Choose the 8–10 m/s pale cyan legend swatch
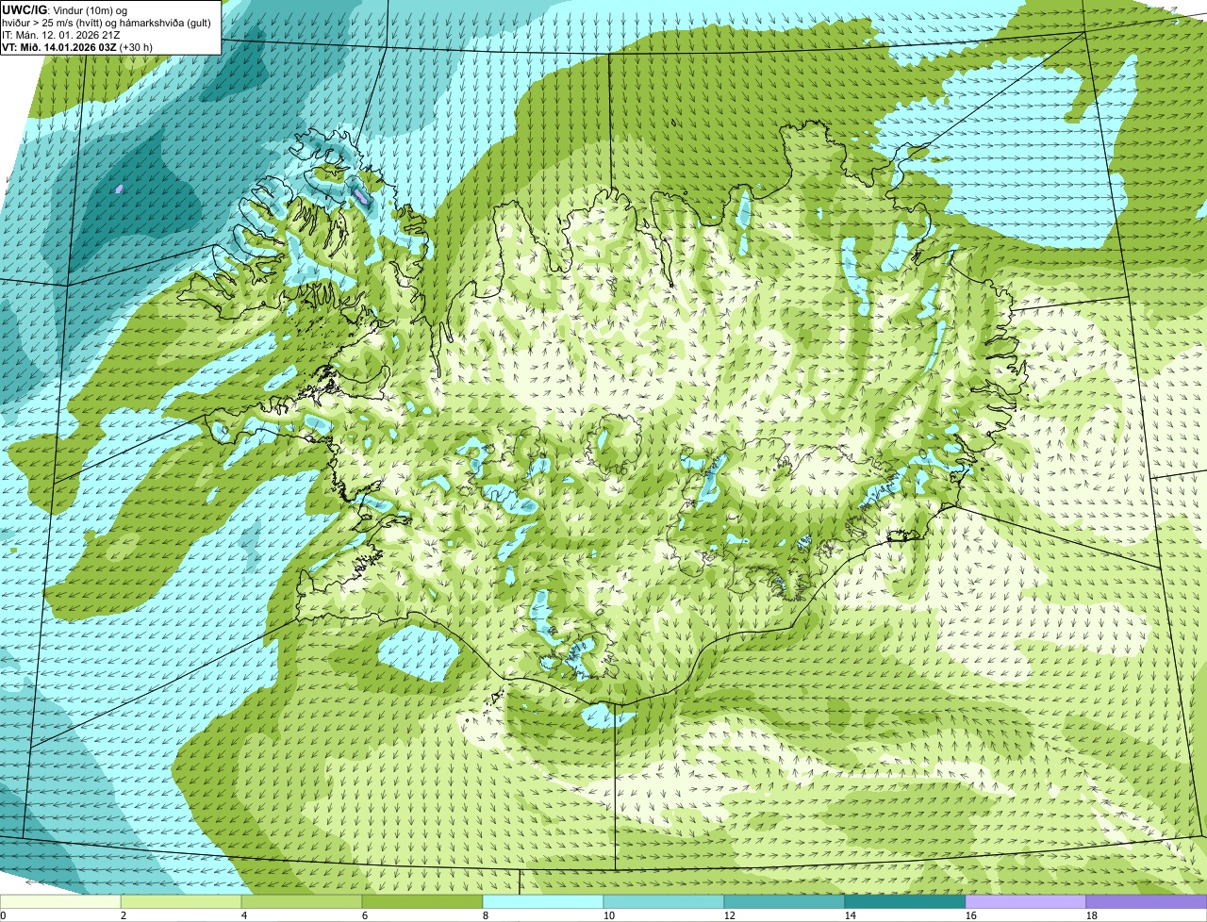Image resolution: width=1207 pixels, height=922 pixels. tap(543, 901)
